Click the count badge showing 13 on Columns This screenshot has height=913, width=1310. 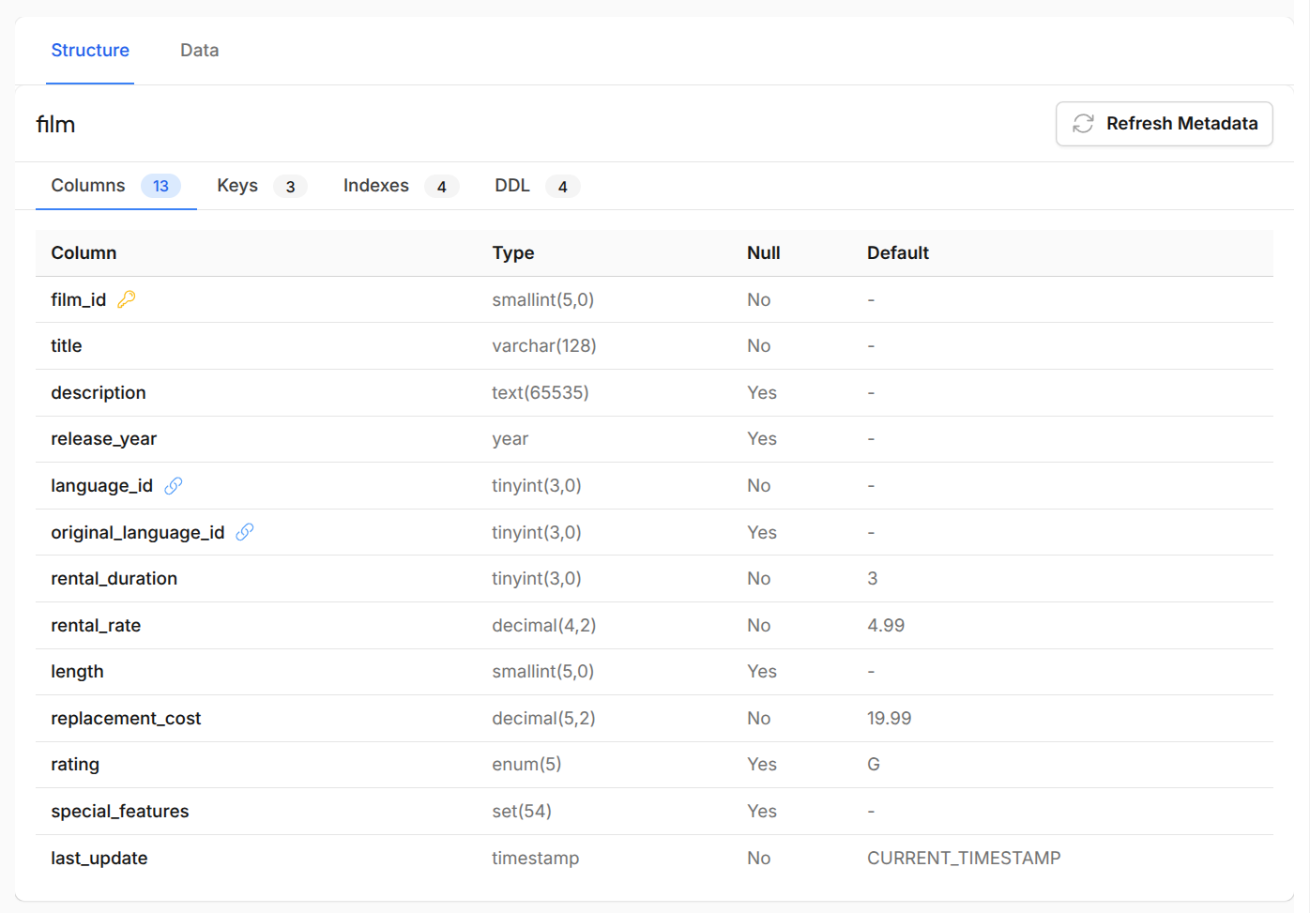pos(160,186)
